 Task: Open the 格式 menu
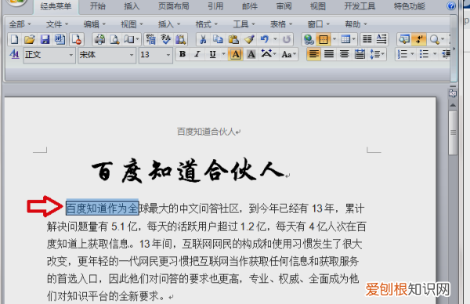click(x=206, y=24)
